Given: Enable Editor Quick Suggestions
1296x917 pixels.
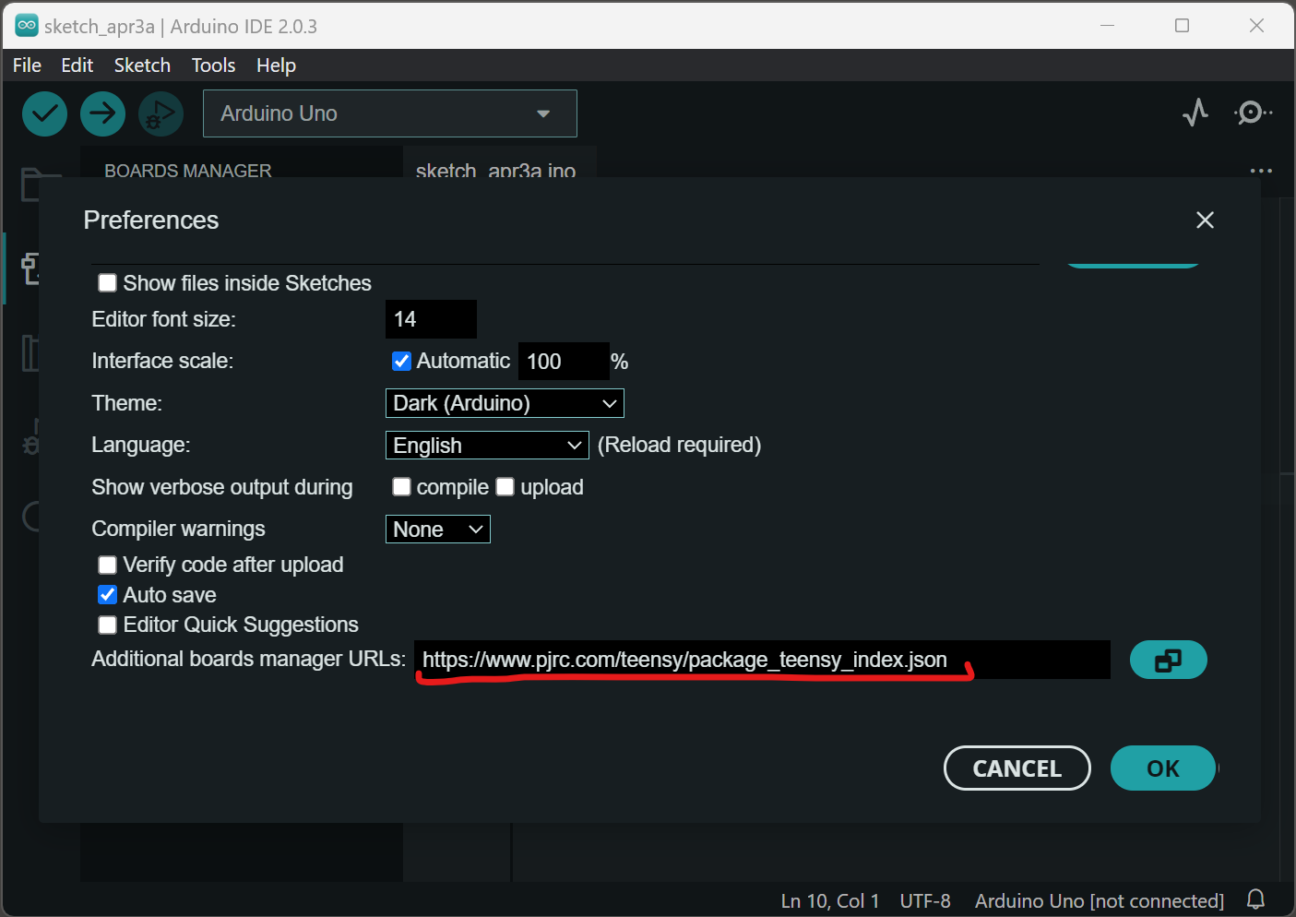Looking at the screenshot, I should tap(108, 625).
